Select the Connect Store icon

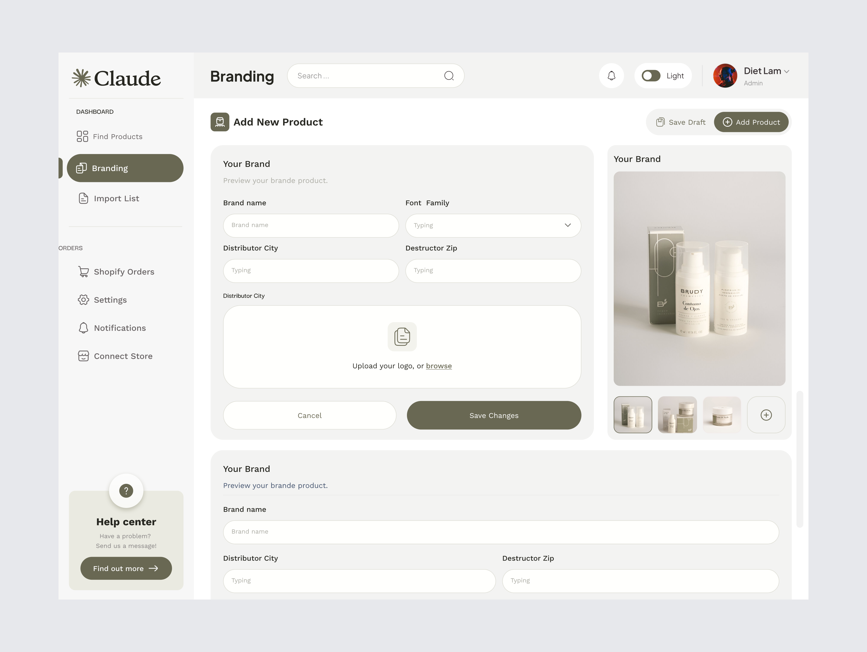click(x=83, y=356)
